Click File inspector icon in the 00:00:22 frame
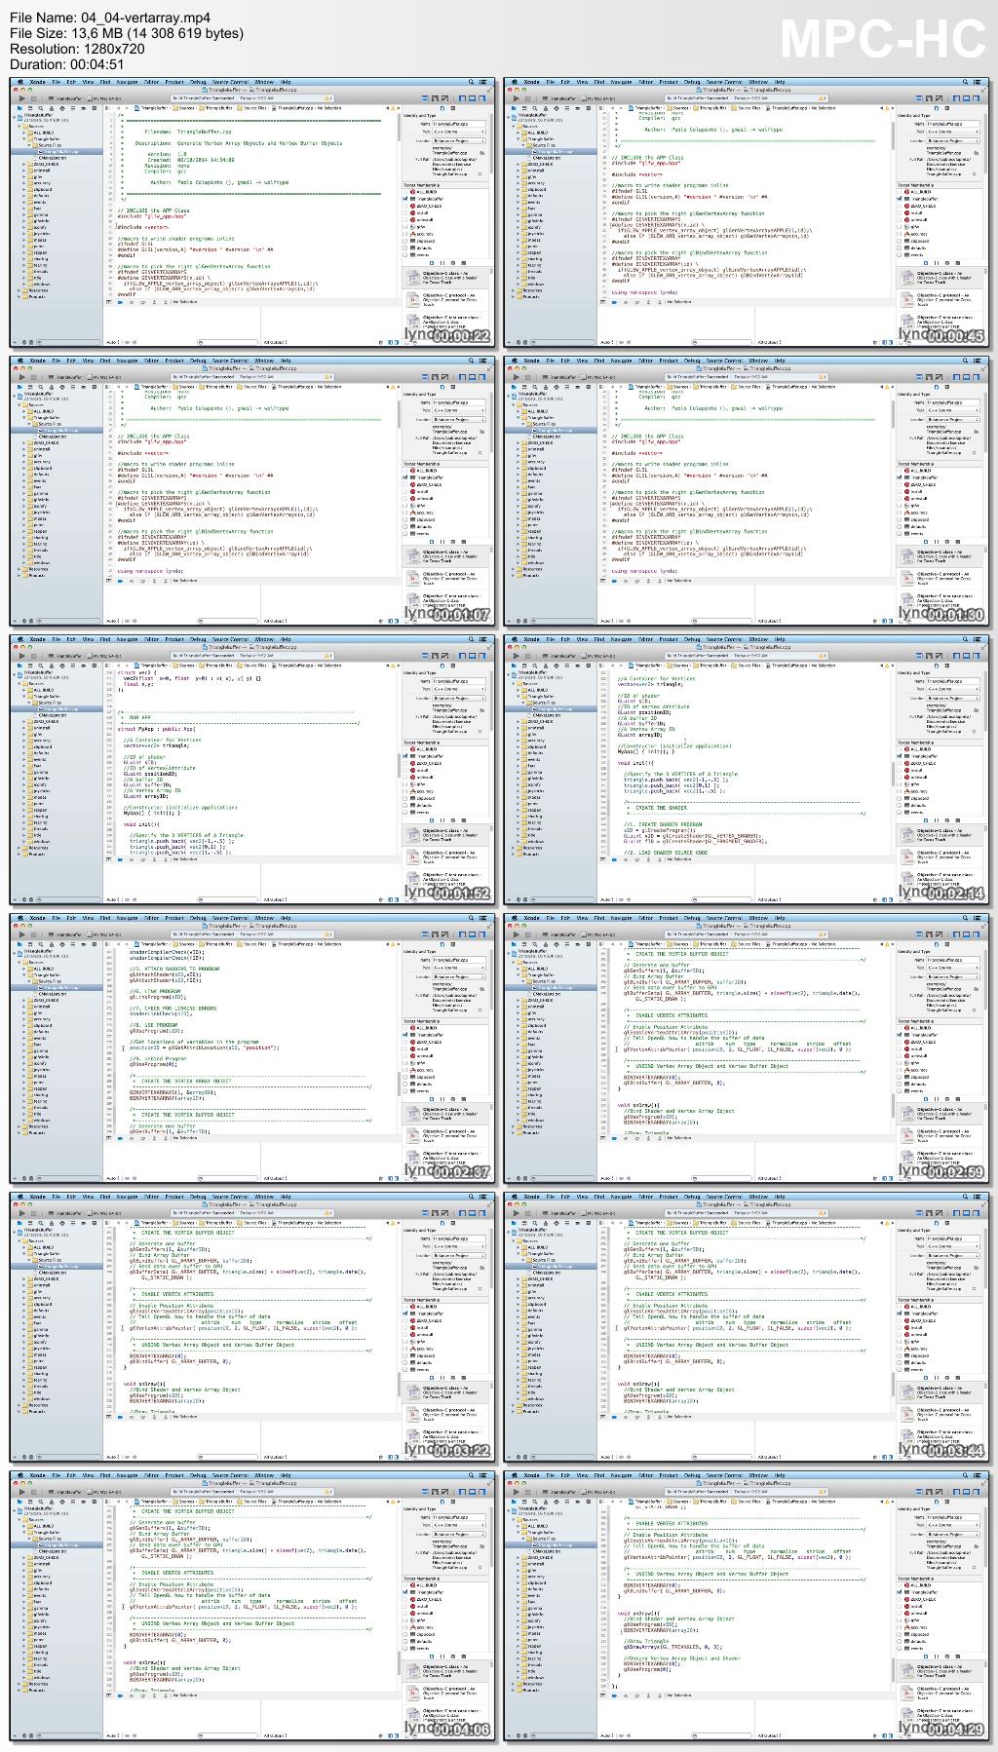998x1752 pixels. point(443,108)
